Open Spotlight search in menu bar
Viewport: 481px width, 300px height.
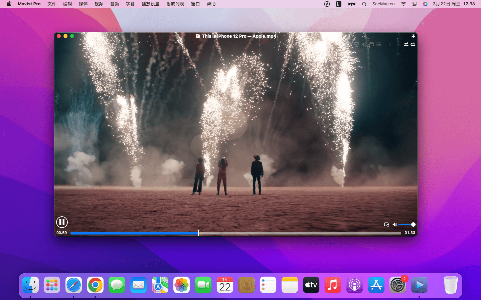(x=364, y=4)
